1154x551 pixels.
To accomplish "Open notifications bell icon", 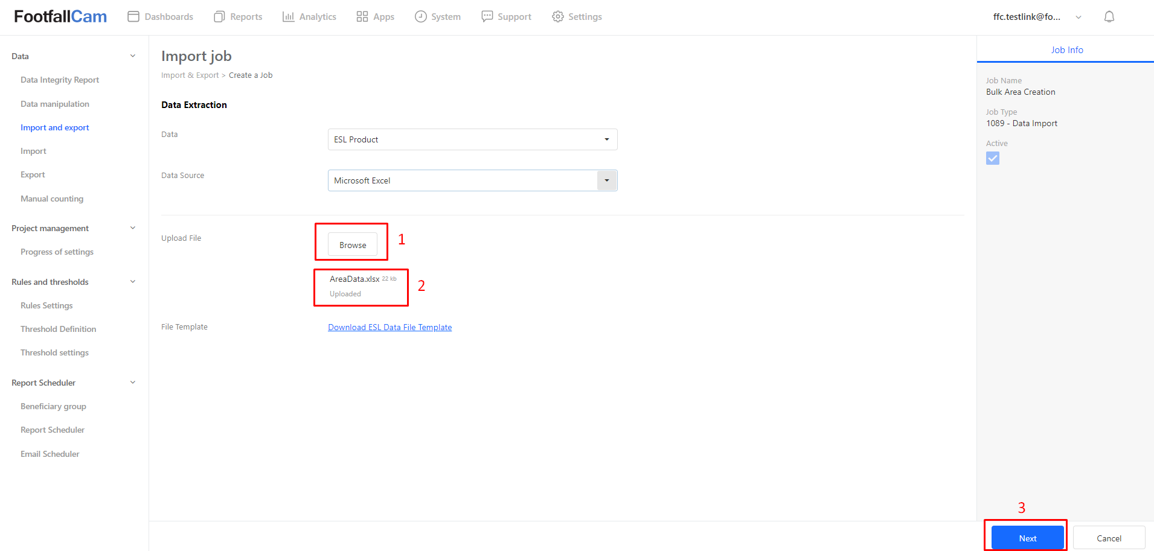I will (x=1109, y=17).
